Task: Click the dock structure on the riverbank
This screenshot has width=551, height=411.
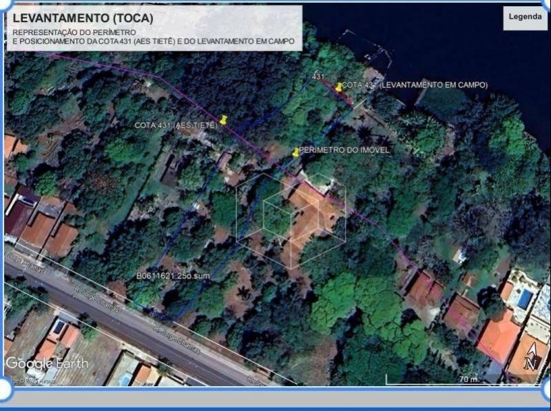Action: pos(375,50)
